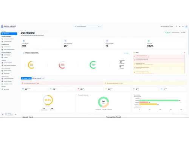Click the Super Admin avatar at sidebar bottom
Image resolution: width=189 pixels, height=142 pixels.
click(3, 114)
